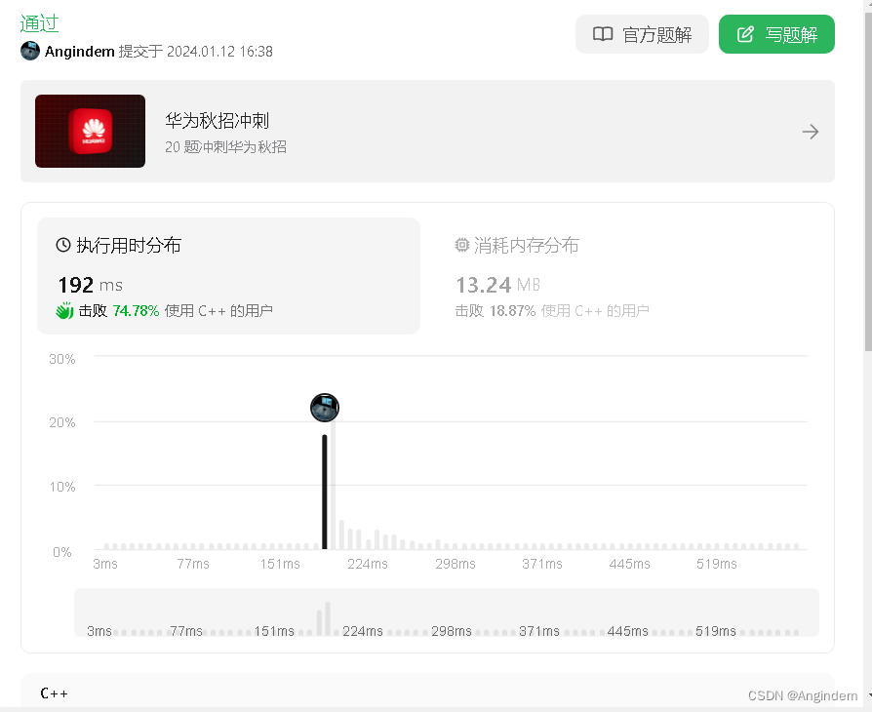This screenshot has height=712, width=872.
Task: Click the green clapping hands icon
Action: point(64,310)
